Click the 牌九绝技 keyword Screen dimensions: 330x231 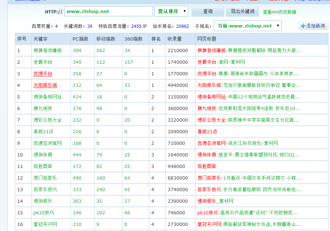click(x=43, y=108)
